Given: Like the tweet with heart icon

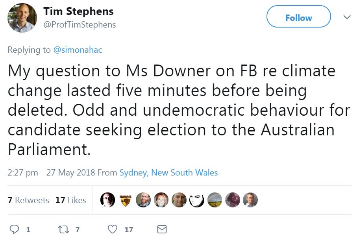Looking at the screenshot, I should [x=113, y=229].
